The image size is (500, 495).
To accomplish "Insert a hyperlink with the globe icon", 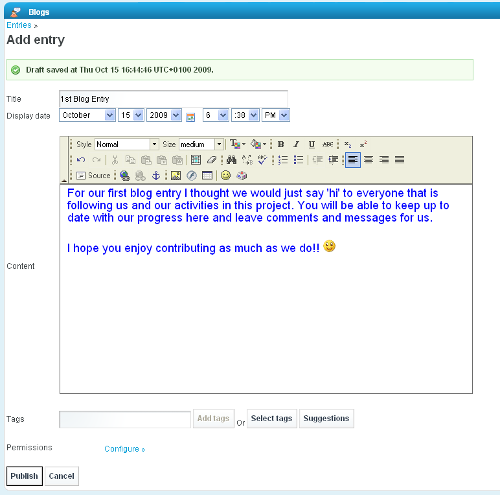I will tap(125, 176).
